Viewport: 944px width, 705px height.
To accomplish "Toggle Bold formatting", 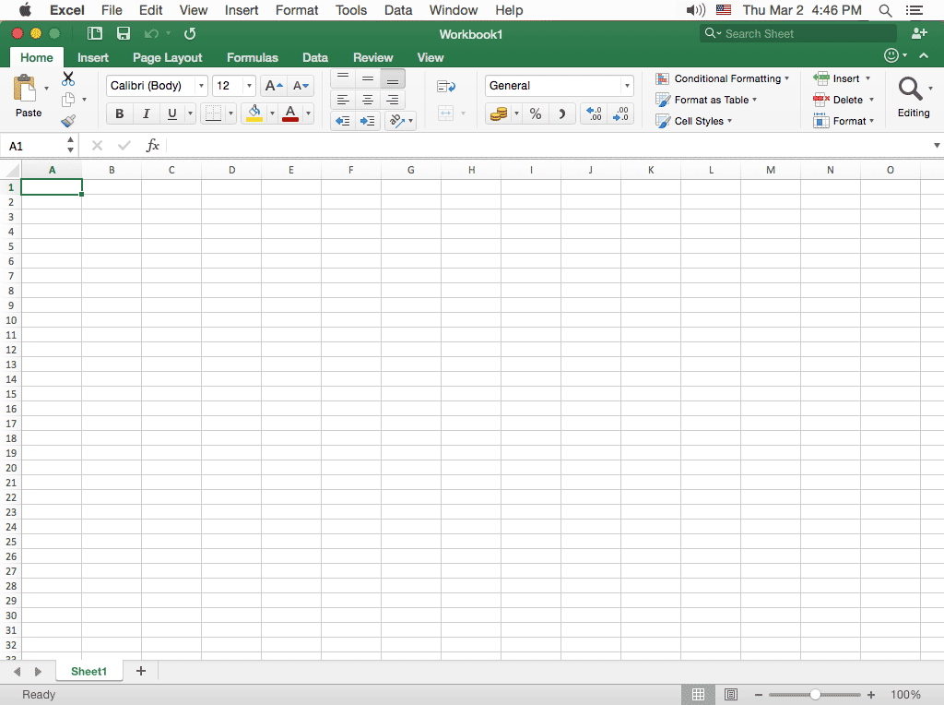I will tap(119, 114).
